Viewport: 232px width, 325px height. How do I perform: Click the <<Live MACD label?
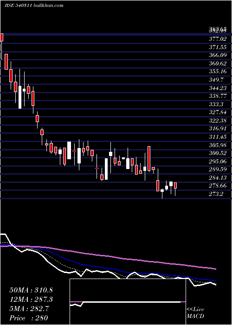coord(195,313)
